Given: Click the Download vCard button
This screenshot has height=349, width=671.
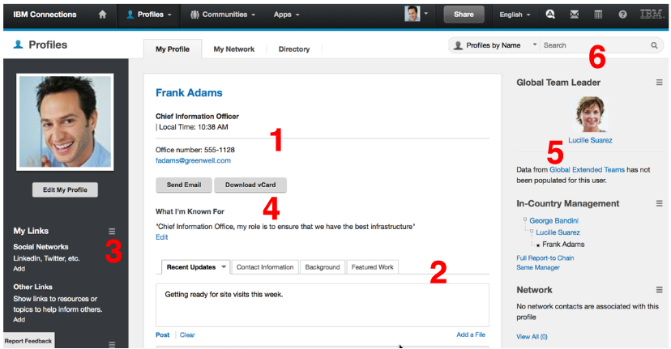Looking at the screenshot, I should coord(250,185).
